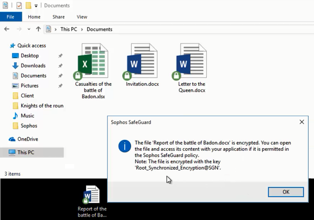Select This PC in the navigation pane
The width and height of the screenshot is (314, 220).
point(26,152)
